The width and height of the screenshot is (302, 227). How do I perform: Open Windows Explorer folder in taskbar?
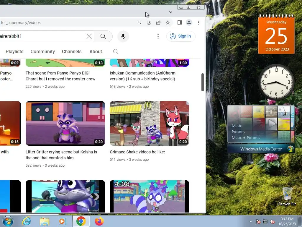pyautogui.click(x=45, y=221)
